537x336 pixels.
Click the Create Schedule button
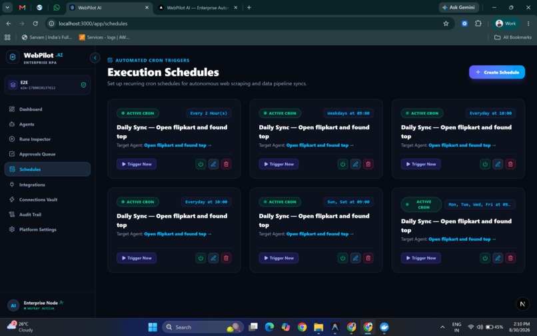coord(497,73)
